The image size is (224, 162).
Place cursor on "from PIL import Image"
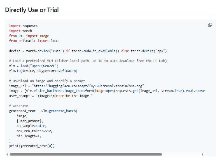29,36
